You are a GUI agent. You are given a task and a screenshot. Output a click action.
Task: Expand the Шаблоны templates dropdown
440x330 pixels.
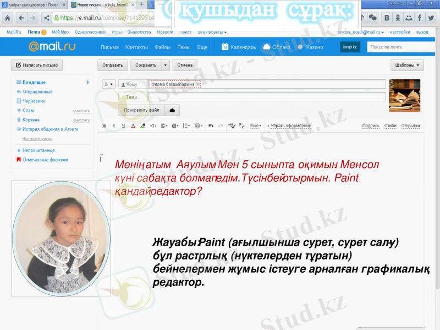coord(408,65)
